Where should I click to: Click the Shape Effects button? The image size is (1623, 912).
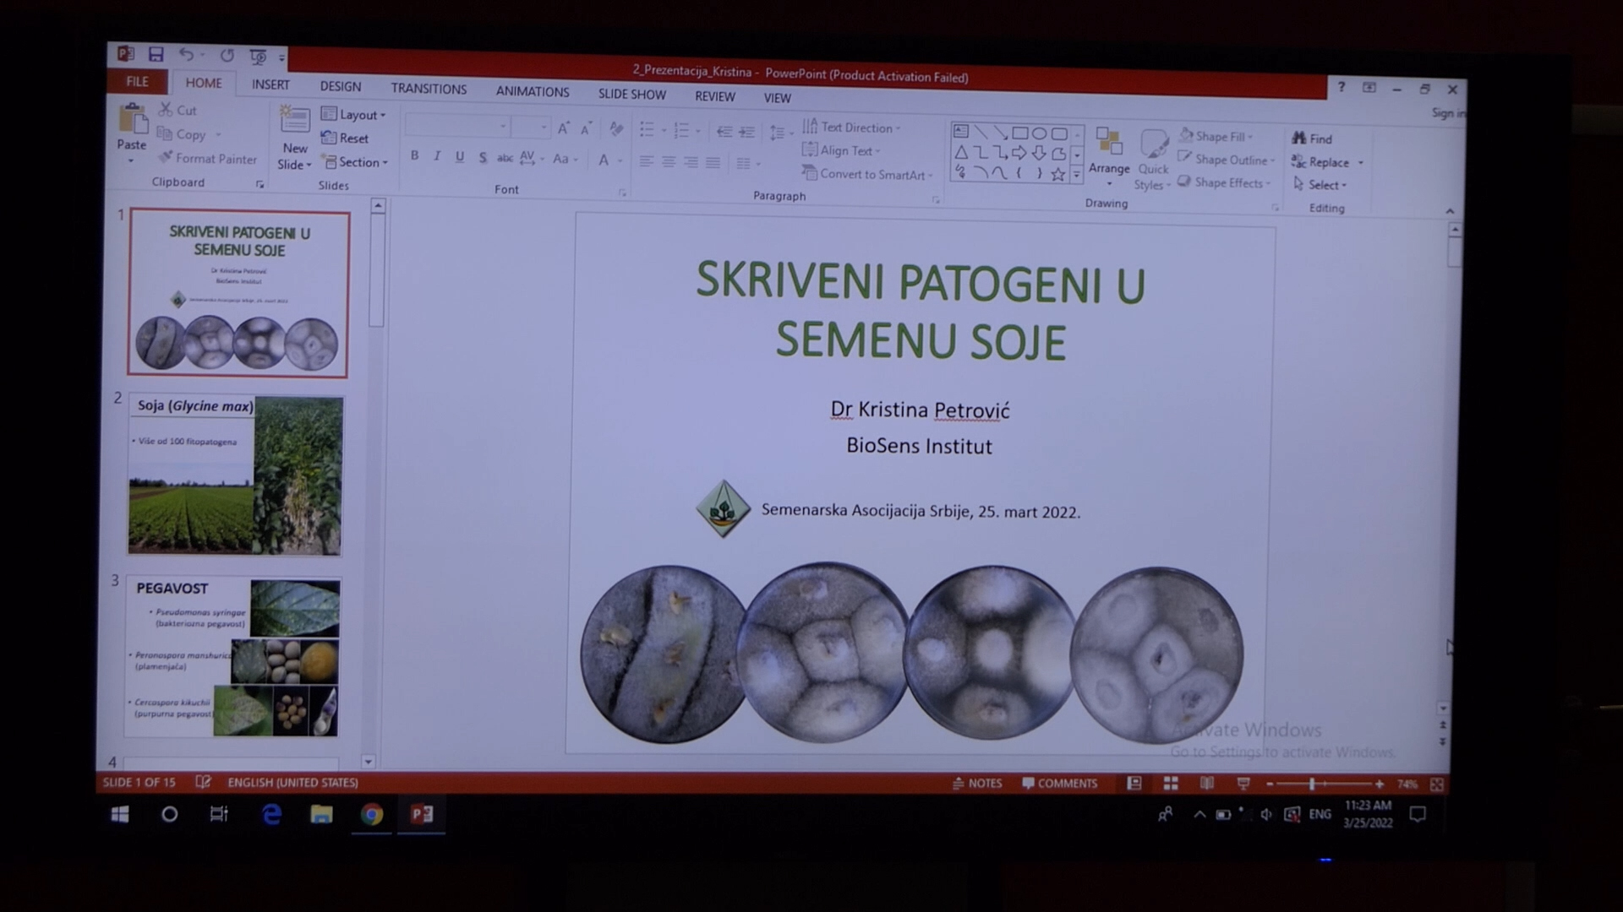1224,182
